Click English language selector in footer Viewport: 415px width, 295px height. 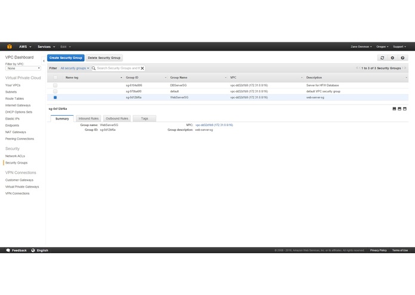(42, 250)
